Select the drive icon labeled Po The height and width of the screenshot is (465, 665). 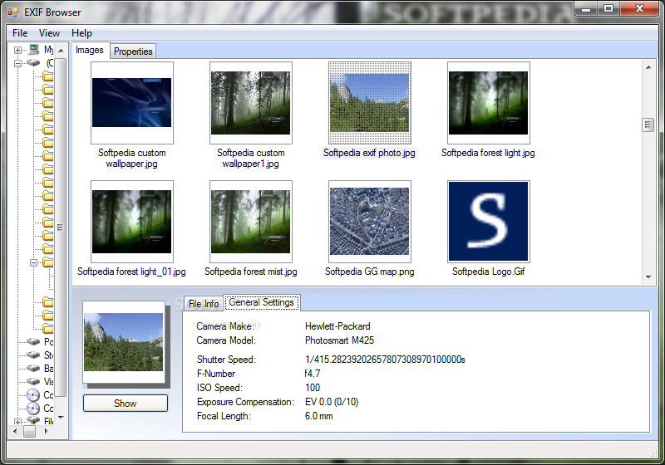point(33,341)
